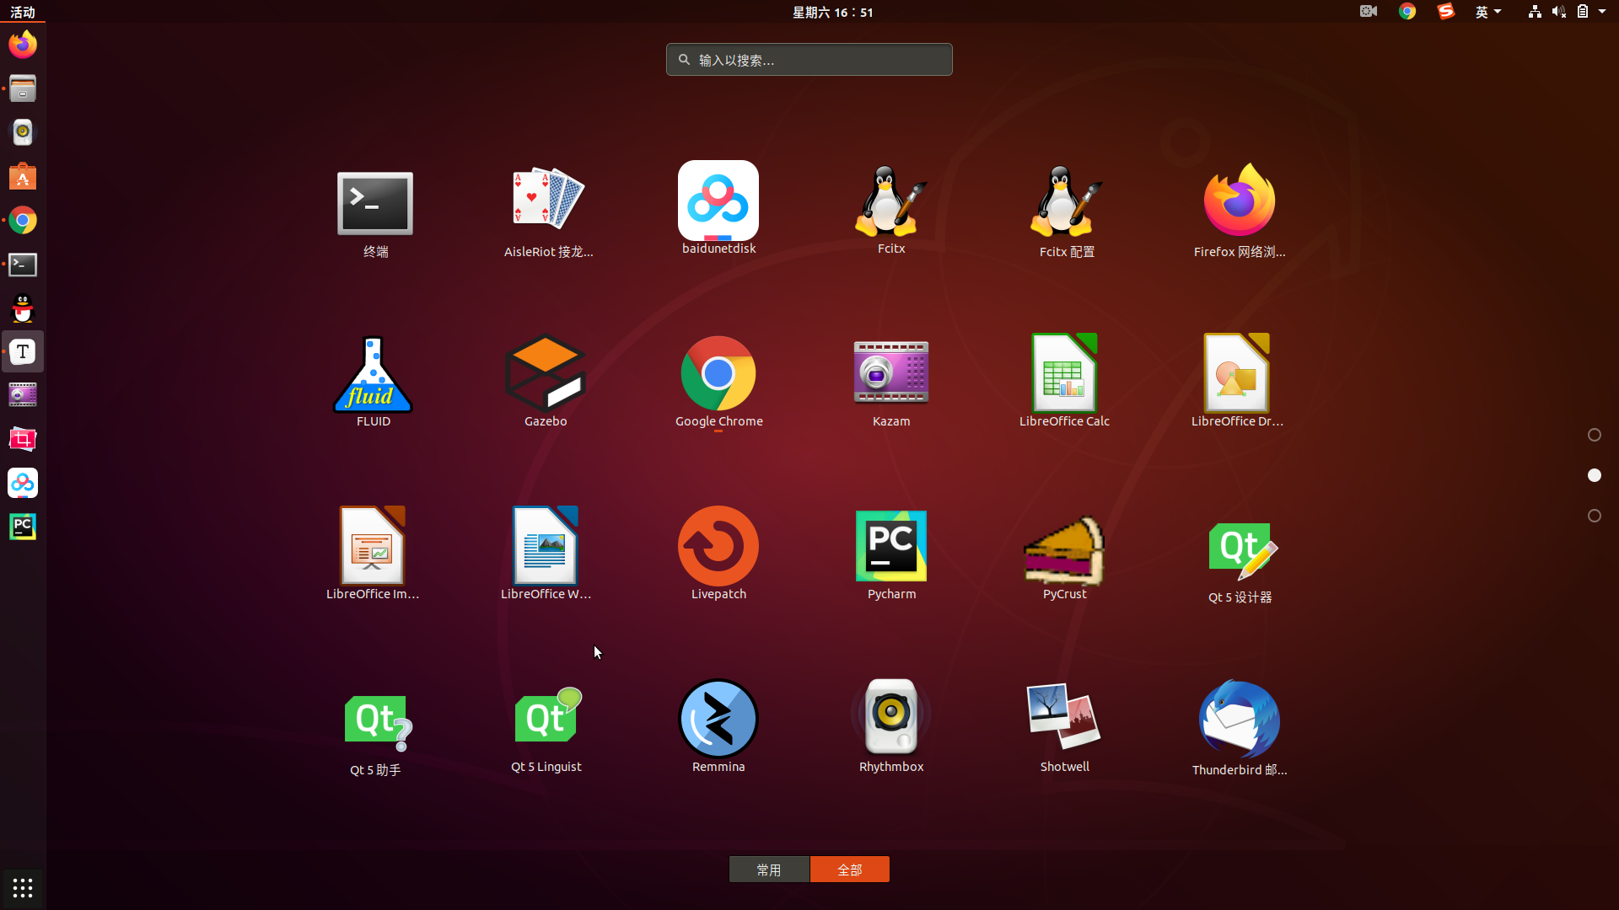The image size is (1619, 910).
Task: Open Rhythmbox speaker icon in the dock
Action: (x=23, y=131)
